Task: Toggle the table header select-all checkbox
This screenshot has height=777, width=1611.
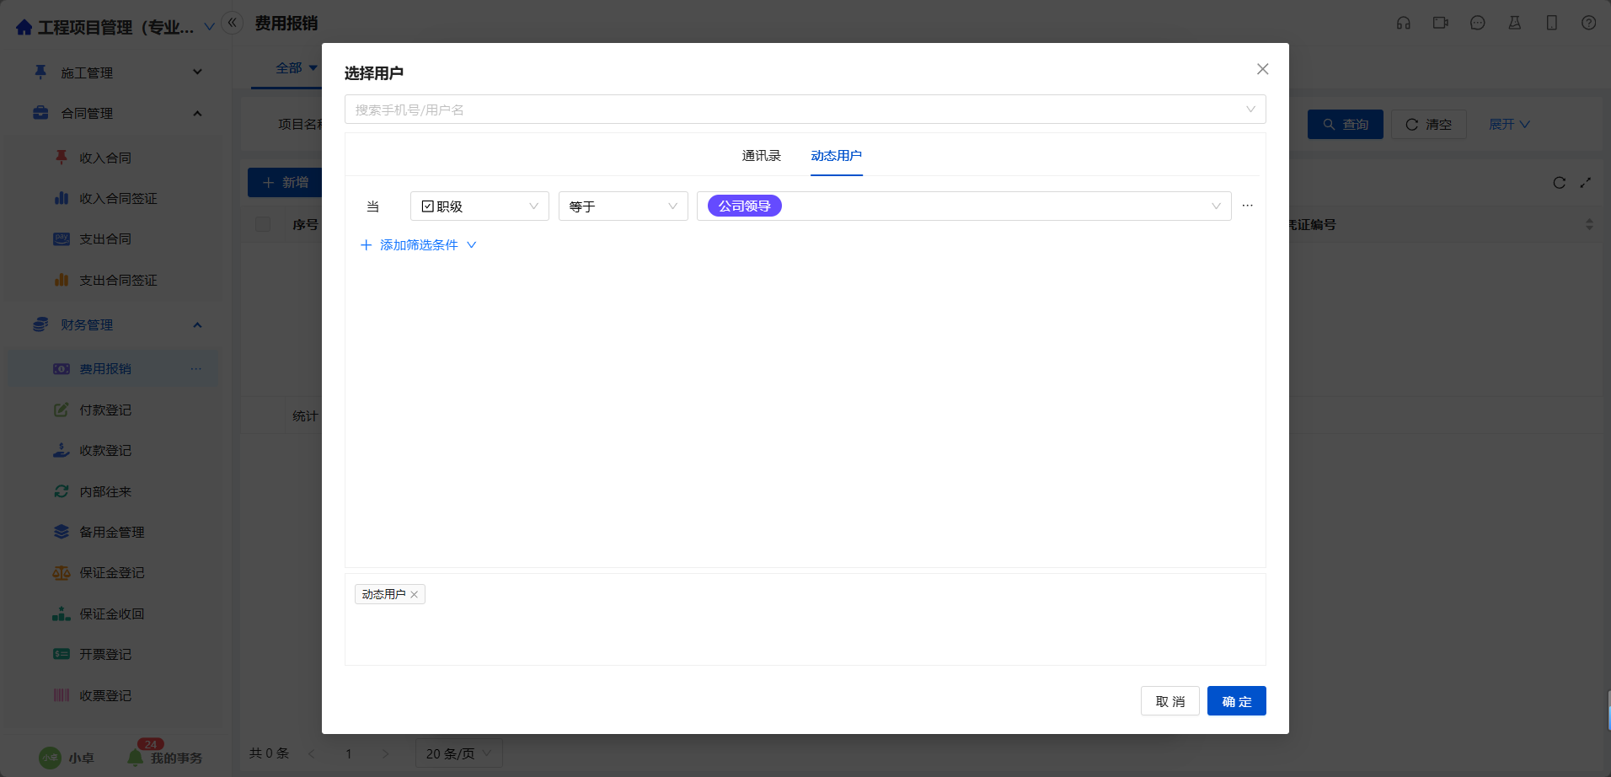Action: 263,224
